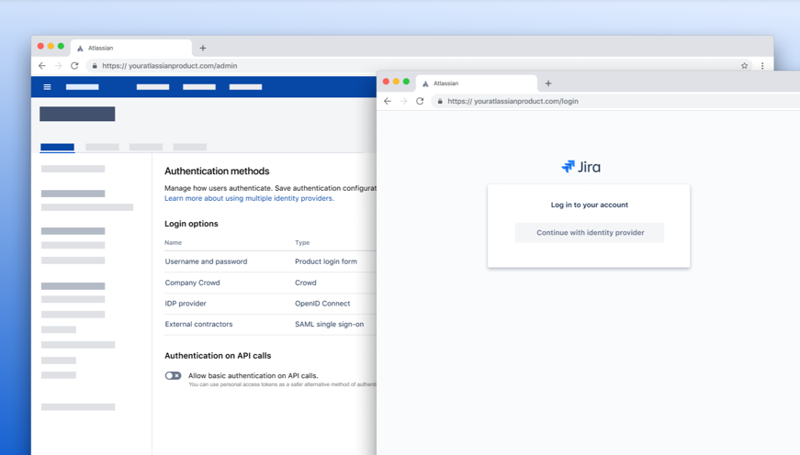800x455 pixels.
Task: Reload the admin page
Action: [x=74, y=66]
